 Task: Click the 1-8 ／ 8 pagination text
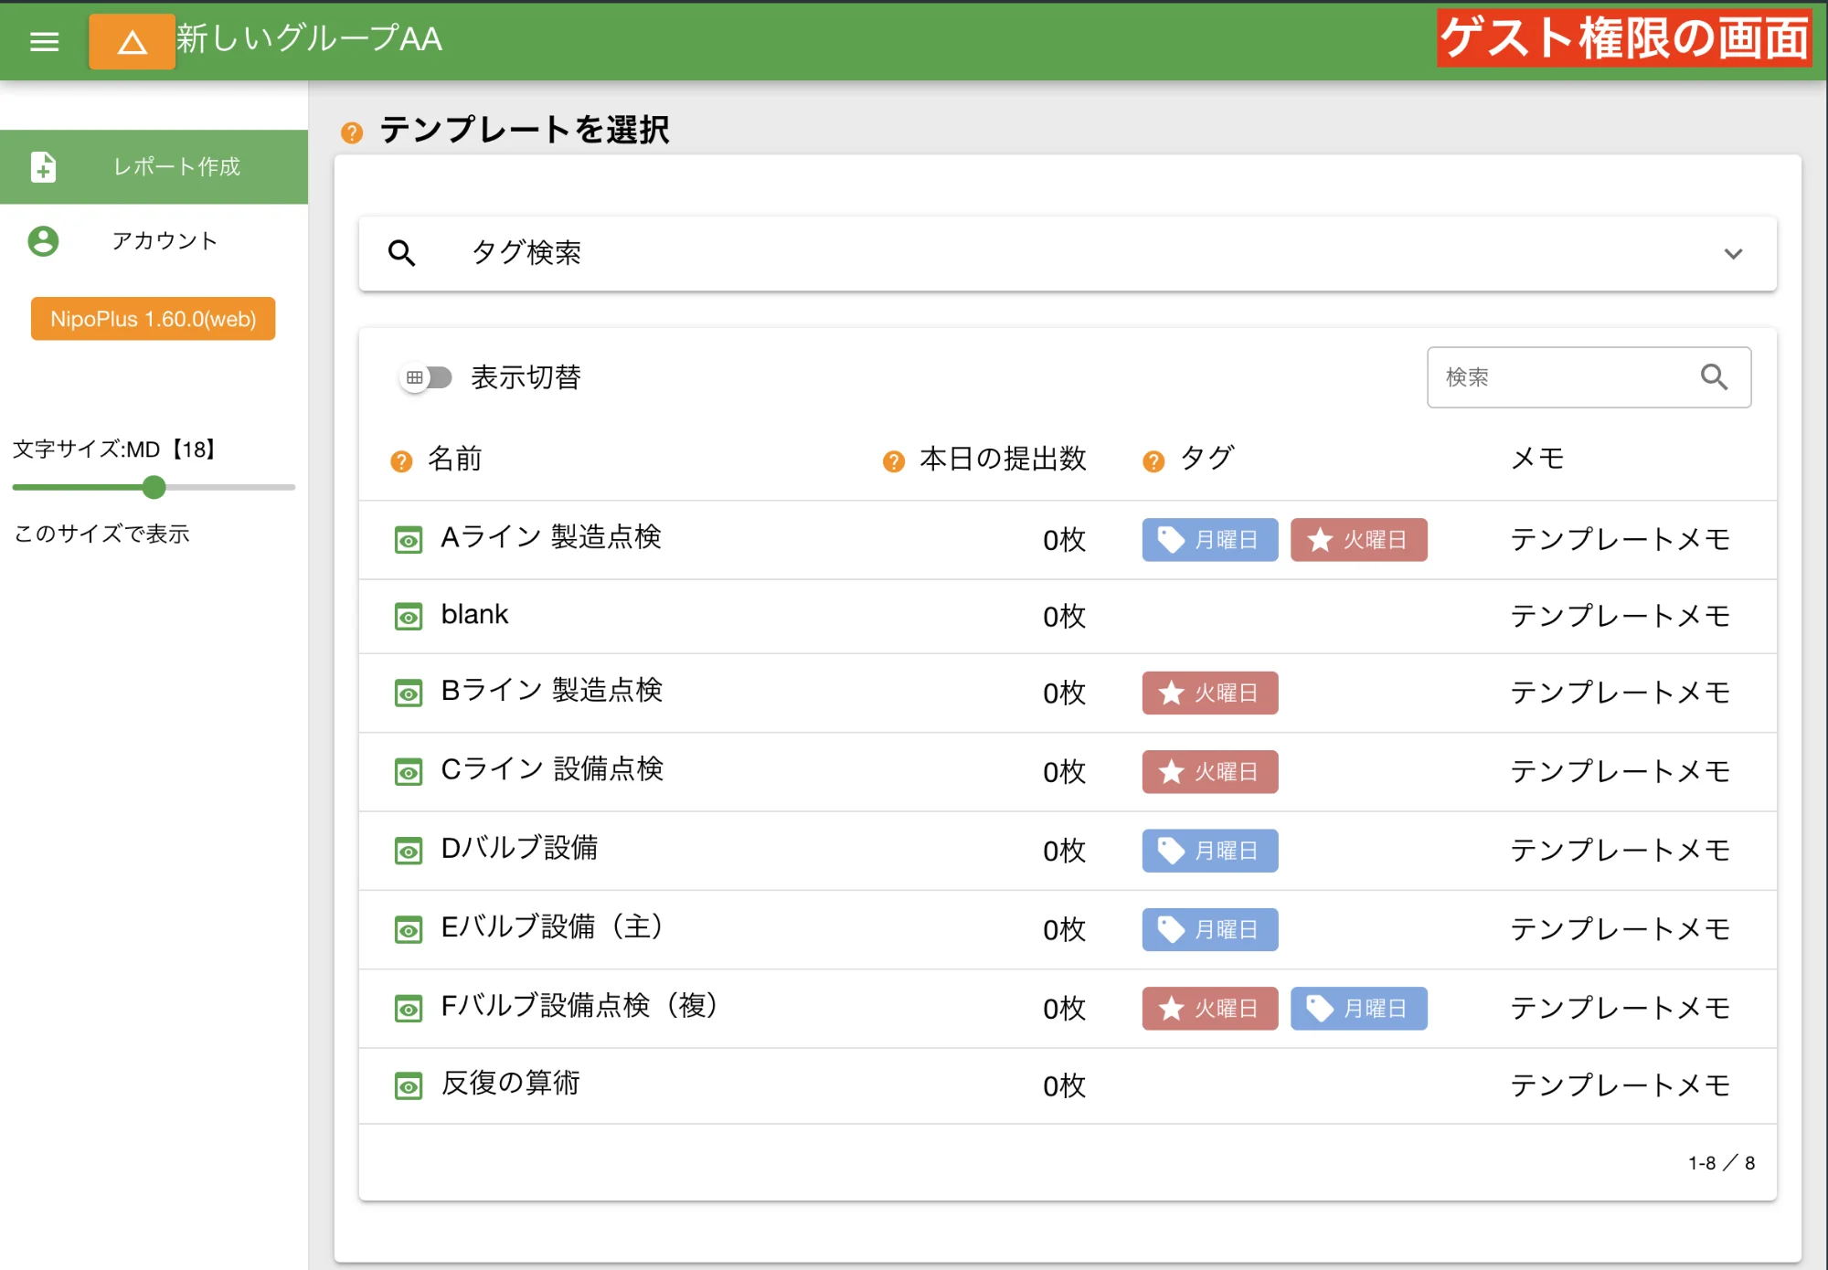(1721, 1163)
